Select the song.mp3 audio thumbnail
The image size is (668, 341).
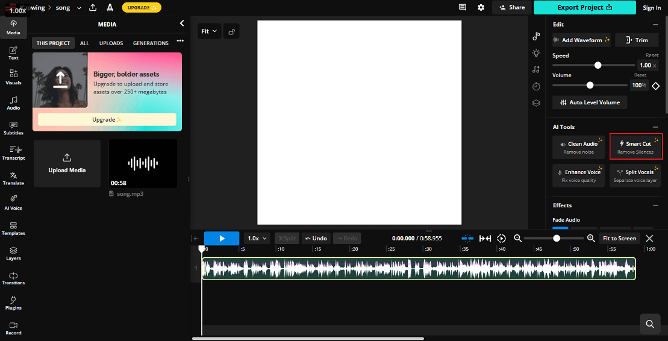[x=143, y=164]
